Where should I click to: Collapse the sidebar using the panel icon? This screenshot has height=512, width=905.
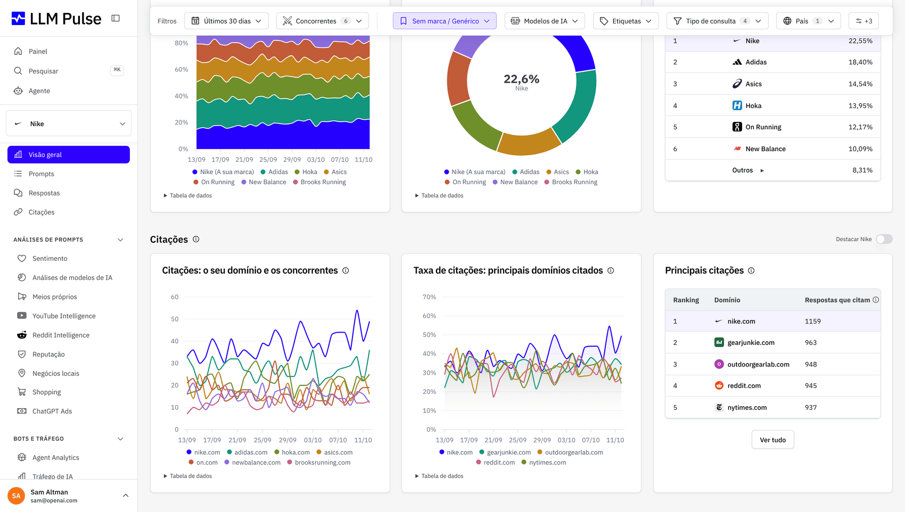pyautogui.click(x=116, y=18)
